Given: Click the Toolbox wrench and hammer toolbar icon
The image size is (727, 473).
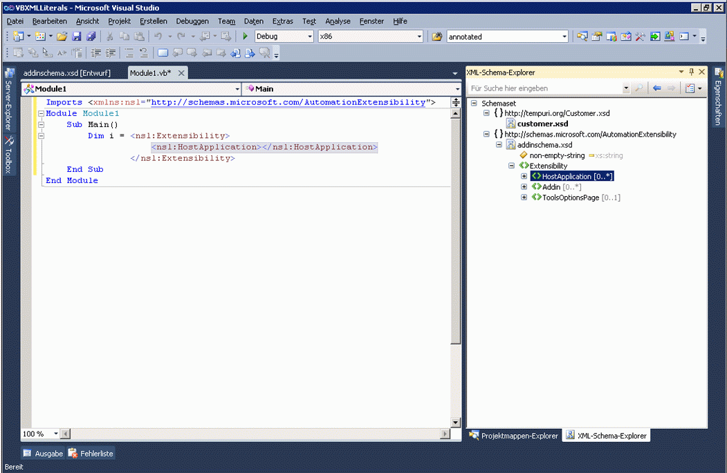Looking at the screenshot, I should (640, 36).
